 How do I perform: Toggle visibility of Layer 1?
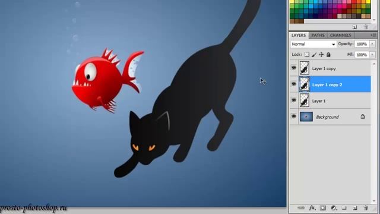[x=294, y=100]
